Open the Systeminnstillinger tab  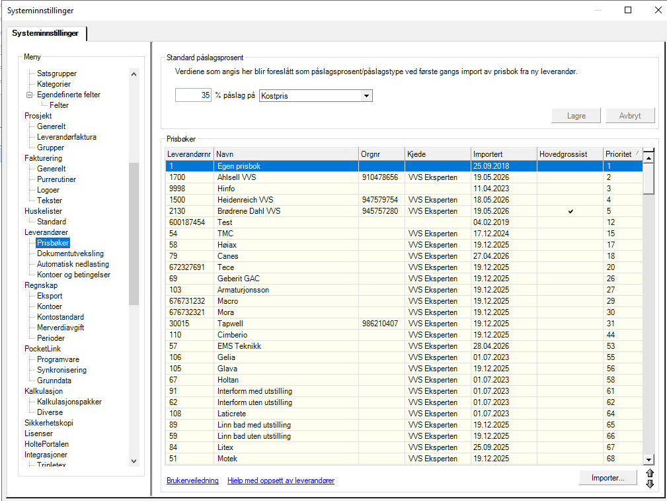tap(46, 33)
